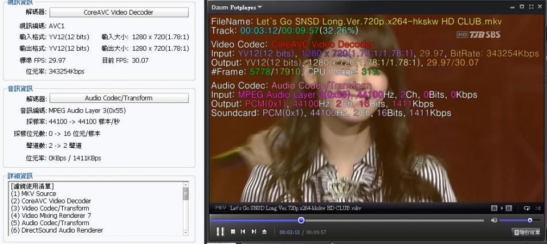The image size is (547, 244).
Task: Mute audio via the speaker icon
Action: click(494, 220)
